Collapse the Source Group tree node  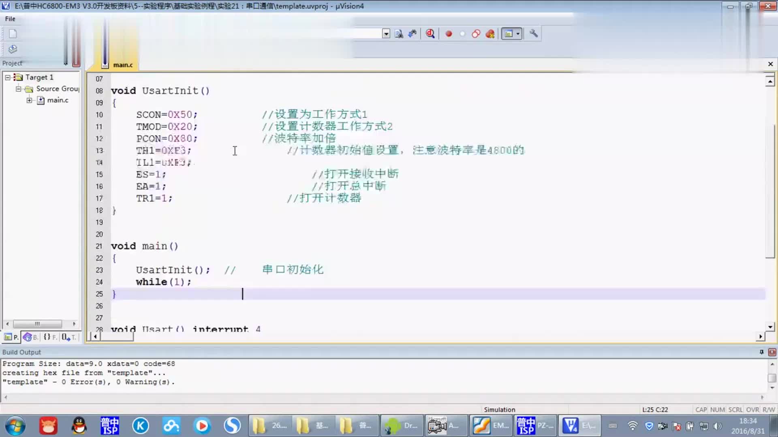tap(18, 89)
